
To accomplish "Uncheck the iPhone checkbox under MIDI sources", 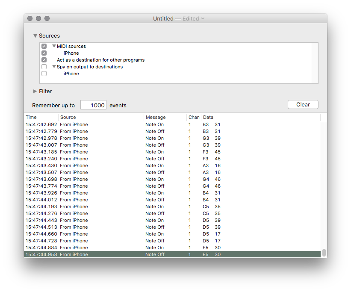I will 44,53.
